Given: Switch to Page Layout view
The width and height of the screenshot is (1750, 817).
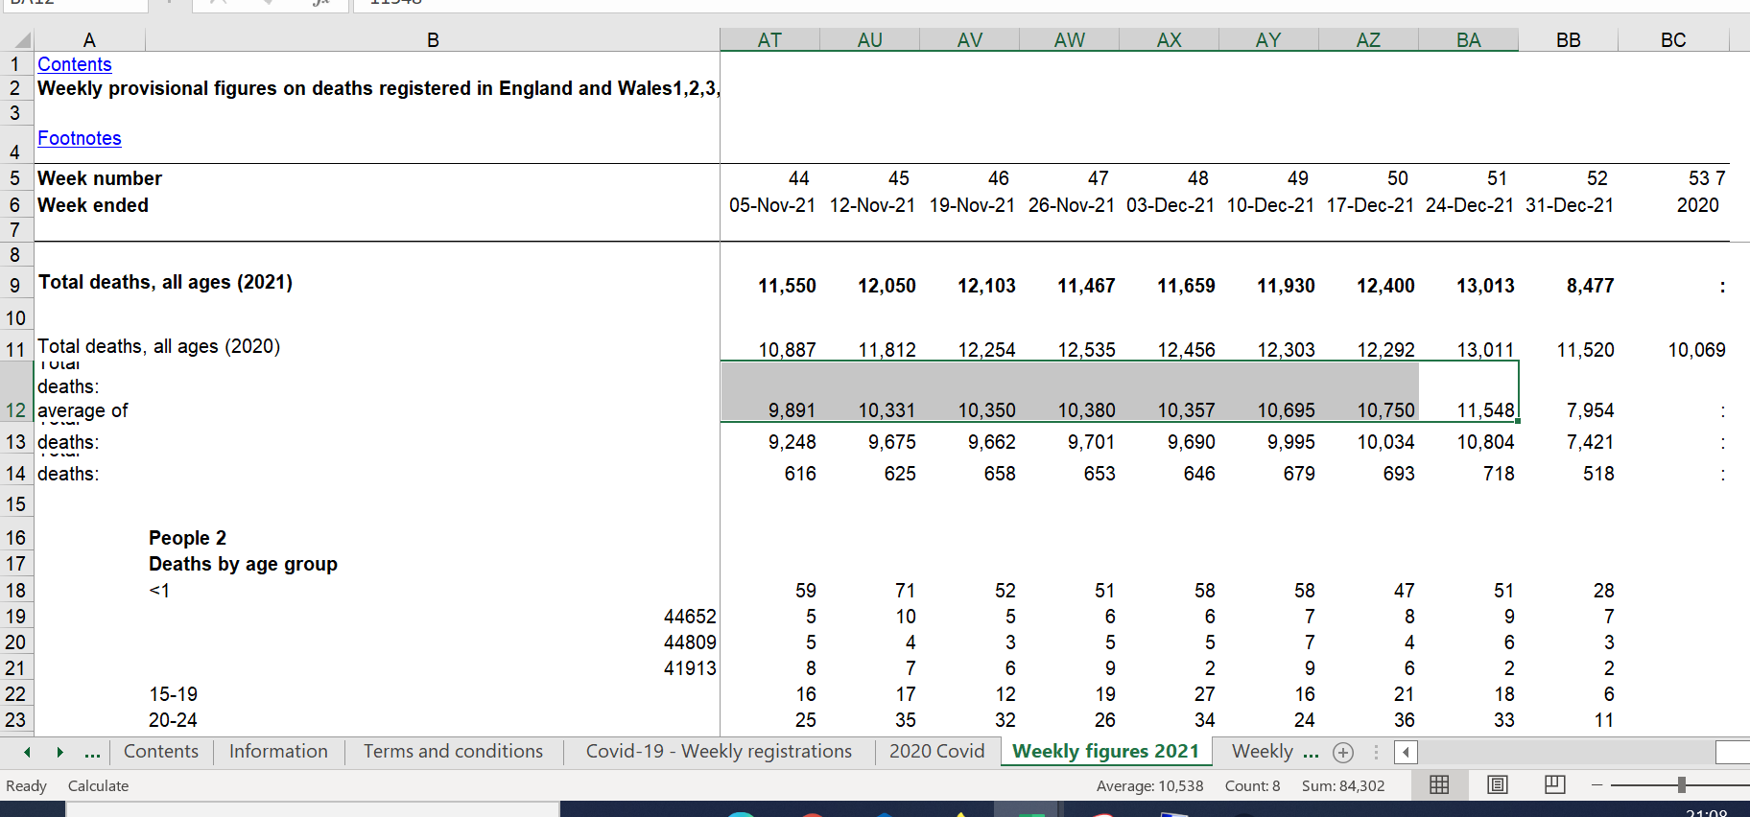Looking at the screenshot, I should point(1497,785).
